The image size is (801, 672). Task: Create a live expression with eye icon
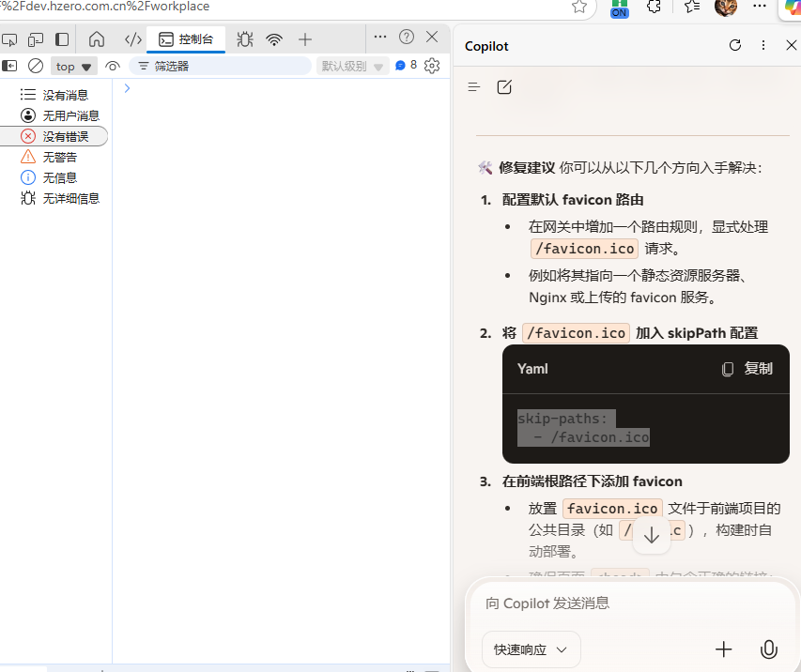(x=113, y=66)
